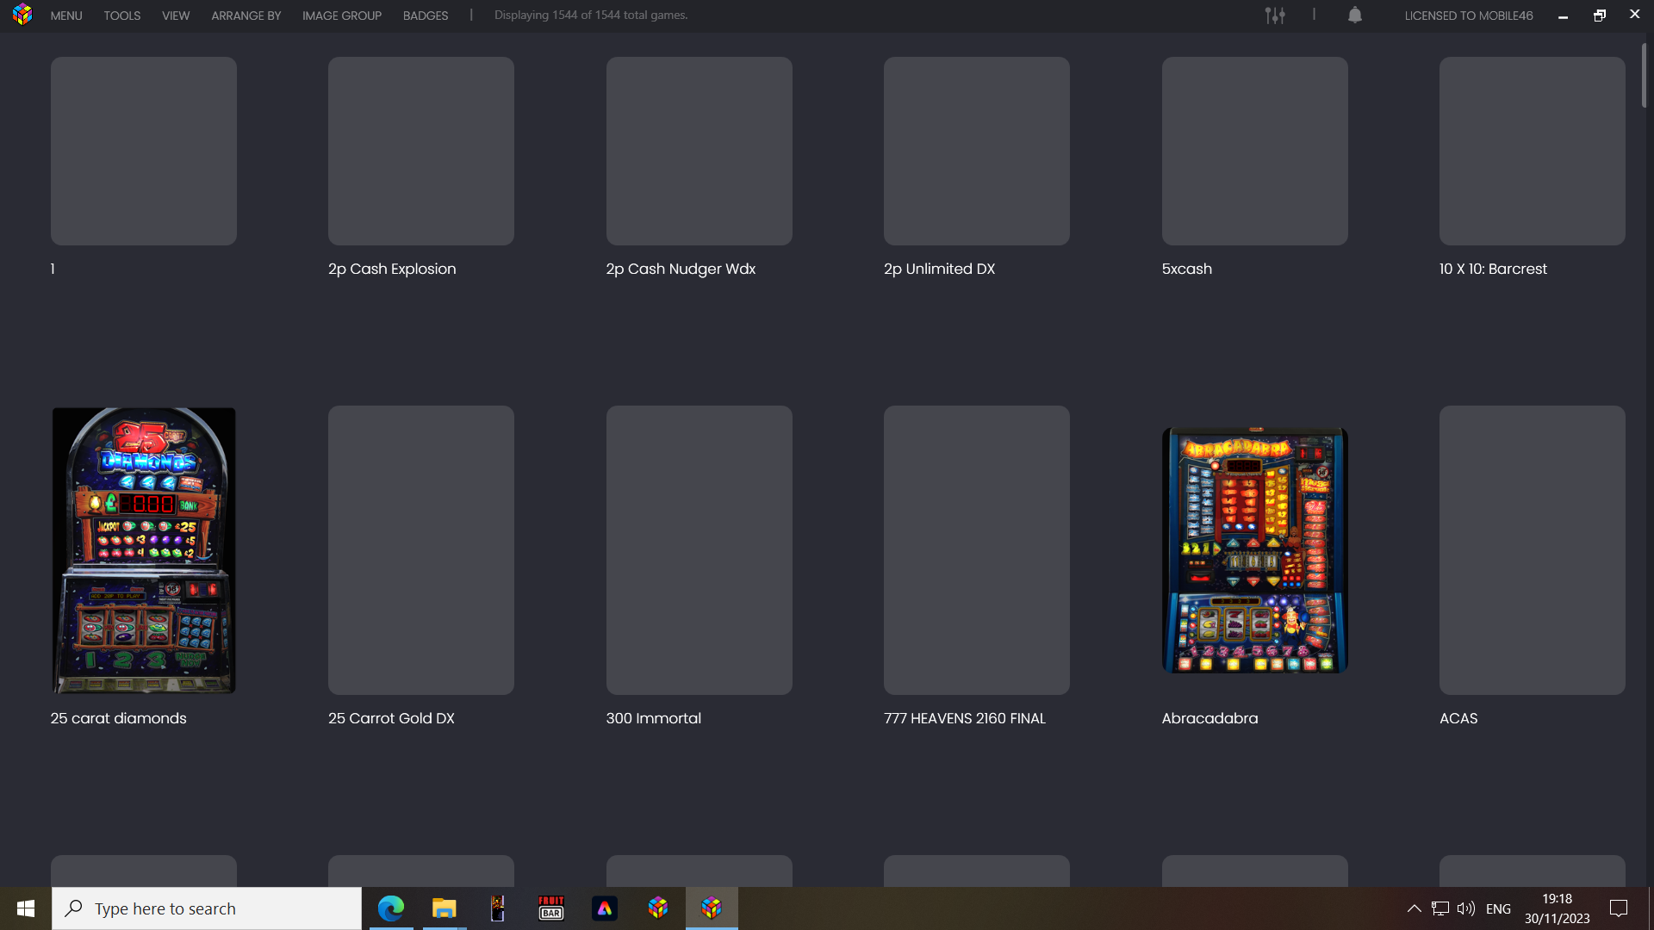Click the 2p Unlimited DX title
The width and height of the screenshot is (1654, 930).
939,269
